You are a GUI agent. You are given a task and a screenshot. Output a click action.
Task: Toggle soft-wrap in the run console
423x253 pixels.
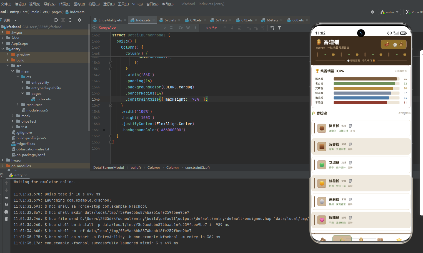[x=6, y=197]
